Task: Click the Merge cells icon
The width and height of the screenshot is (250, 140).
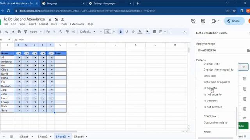Action: [x=161, y=32]
